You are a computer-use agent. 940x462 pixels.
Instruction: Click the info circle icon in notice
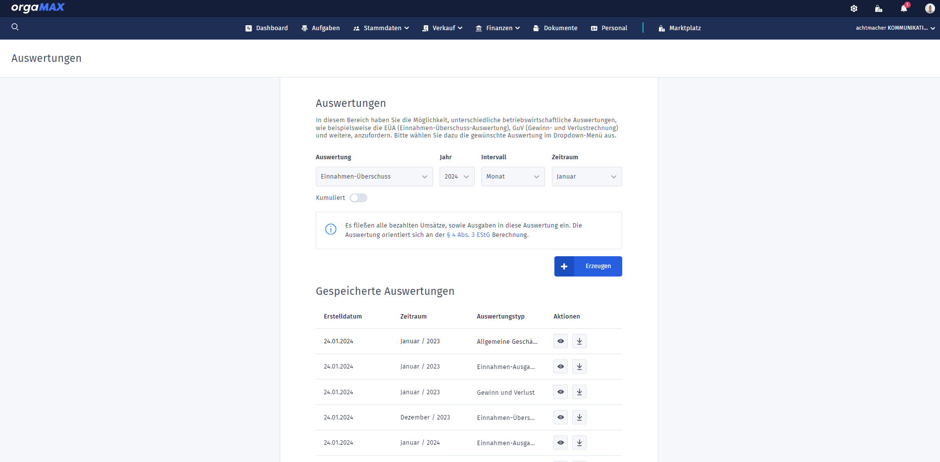coord(331,229)
